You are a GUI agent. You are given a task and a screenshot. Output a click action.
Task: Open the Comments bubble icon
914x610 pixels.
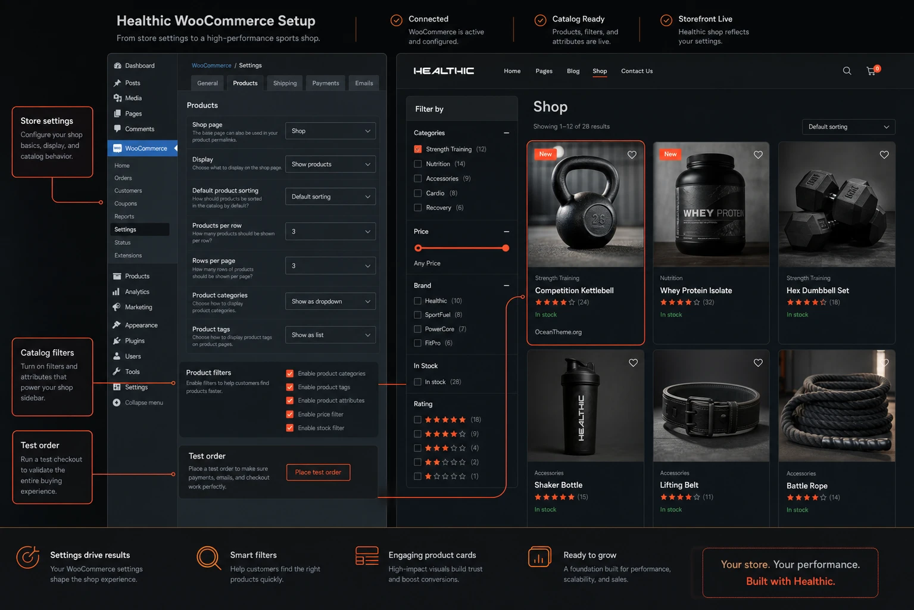(x=117, y=129)
